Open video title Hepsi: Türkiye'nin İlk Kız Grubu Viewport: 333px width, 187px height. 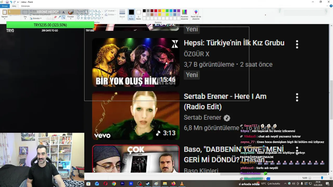(x=234, y=43)
